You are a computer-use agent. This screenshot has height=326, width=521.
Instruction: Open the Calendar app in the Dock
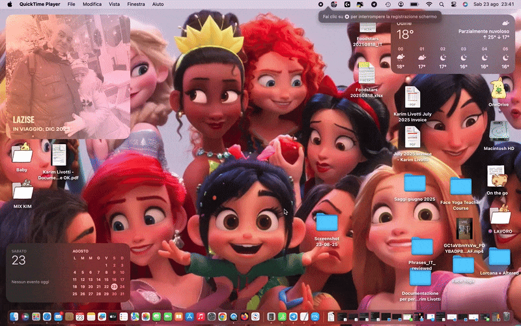click(79, 316)
